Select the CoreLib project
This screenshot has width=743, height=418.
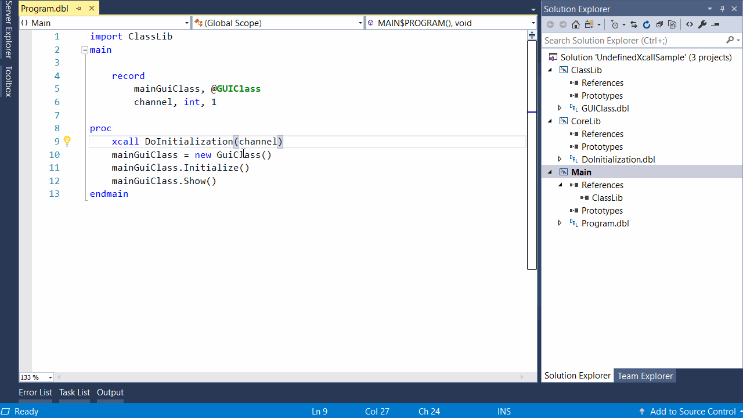click(586, 121)
